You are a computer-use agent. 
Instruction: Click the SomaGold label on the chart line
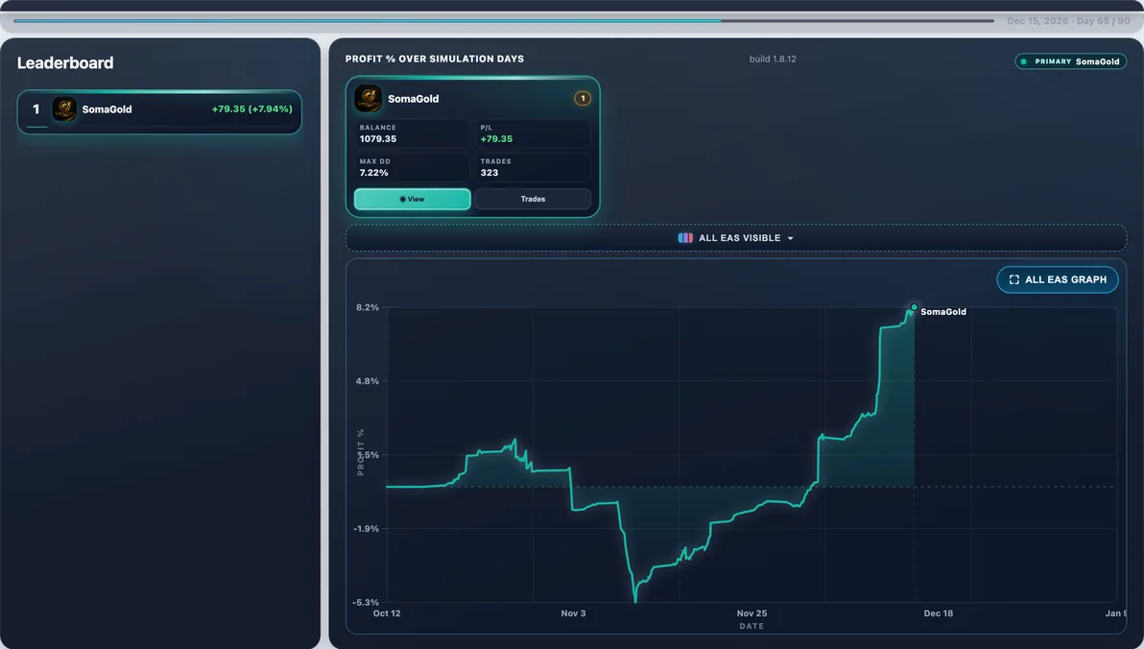coord(942,312)
